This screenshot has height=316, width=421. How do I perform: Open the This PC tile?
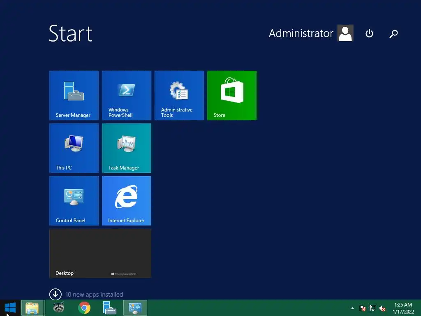(74, 148)
